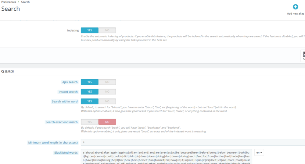Focus the Minimum word length field
305x164 pixels.
pos(192,142)
